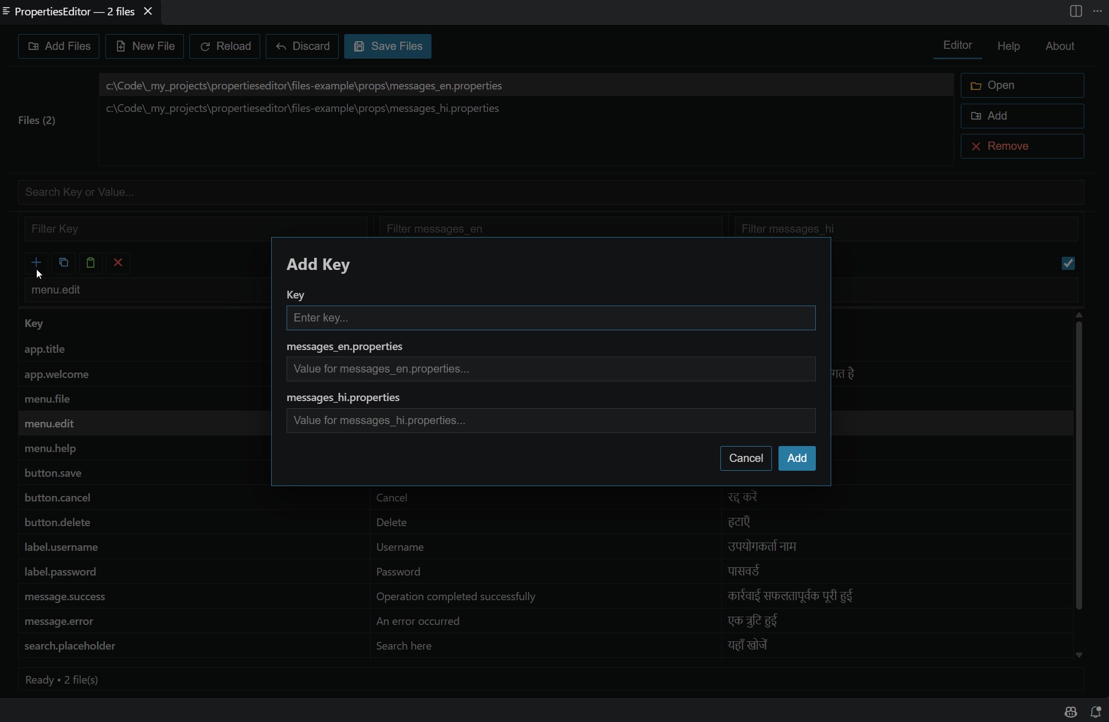Switch to the Help tab

pyautogui.click(x=1009, y=46)
